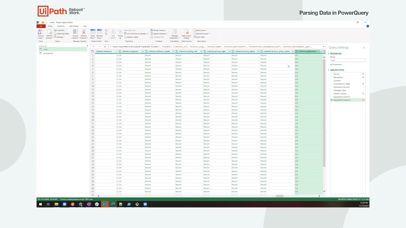This screenshot has height=228, width=406.
Task: Select the Renamed Columns applied step
Action: coord(342,87)
